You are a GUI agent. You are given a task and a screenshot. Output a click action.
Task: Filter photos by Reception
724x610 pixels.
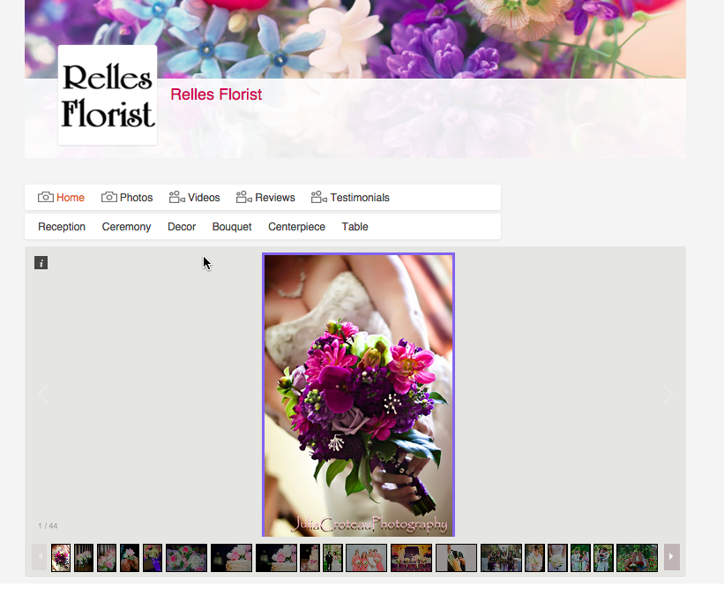click(x=62, y=227)
